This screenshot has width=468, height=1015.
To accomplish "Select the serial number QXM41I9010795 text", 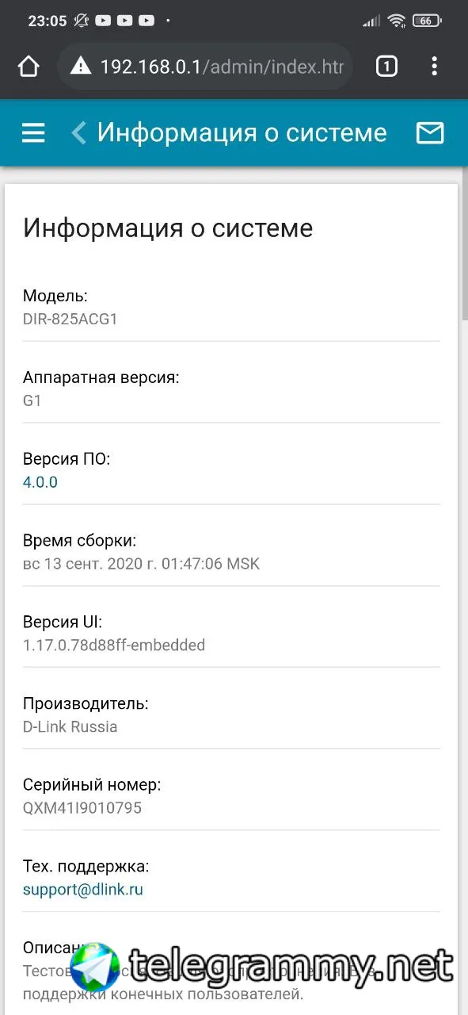I will click(x=82, y=808).
